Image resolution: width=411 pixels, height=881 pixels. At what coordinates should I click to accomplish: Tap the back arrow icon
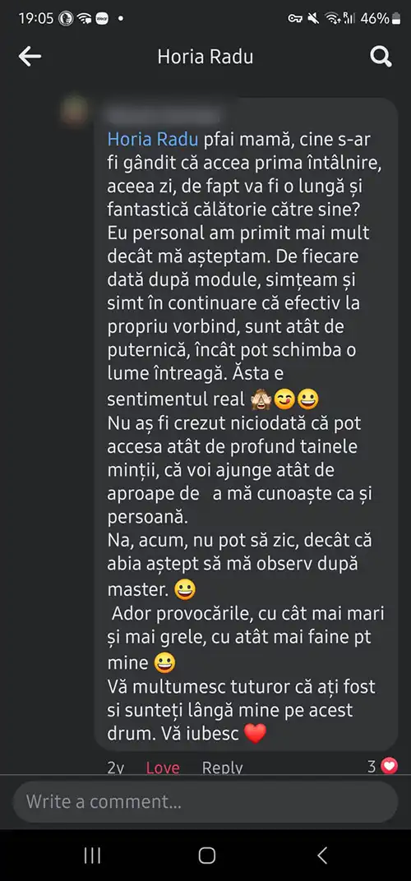click(30, 57)
